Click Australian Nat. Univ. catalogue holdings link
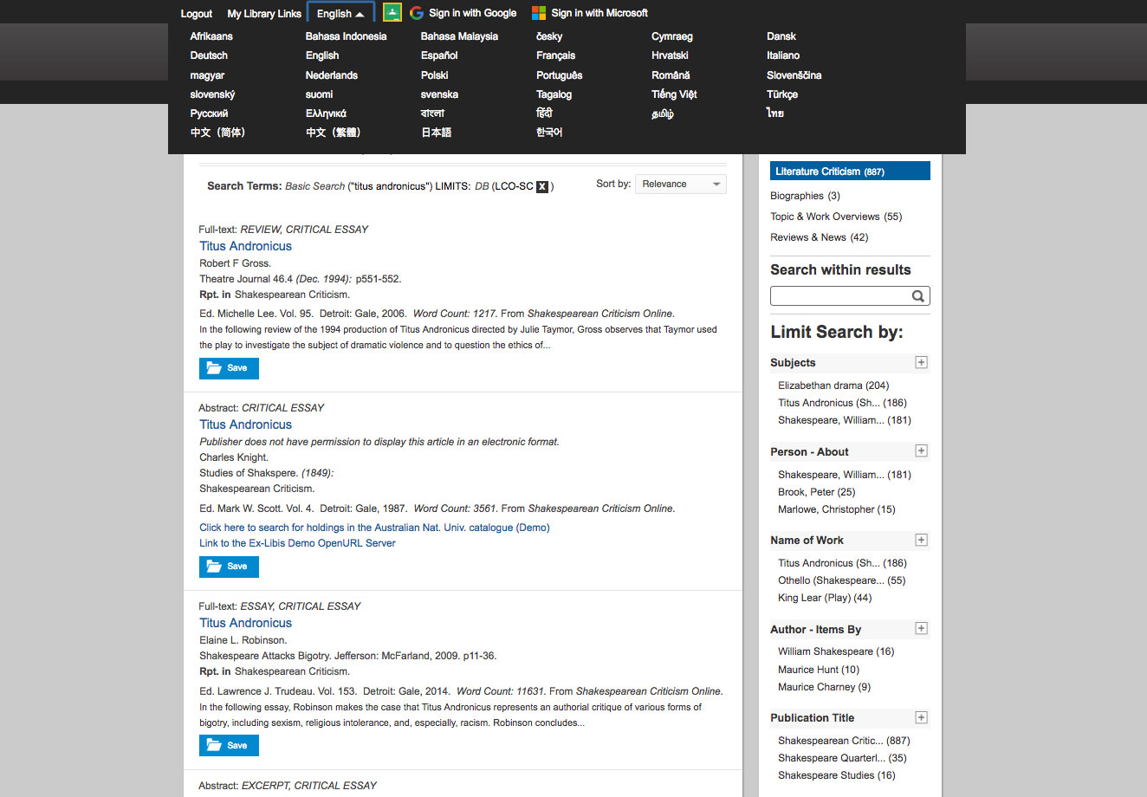 pyautogui.click(x=374, y=528)
